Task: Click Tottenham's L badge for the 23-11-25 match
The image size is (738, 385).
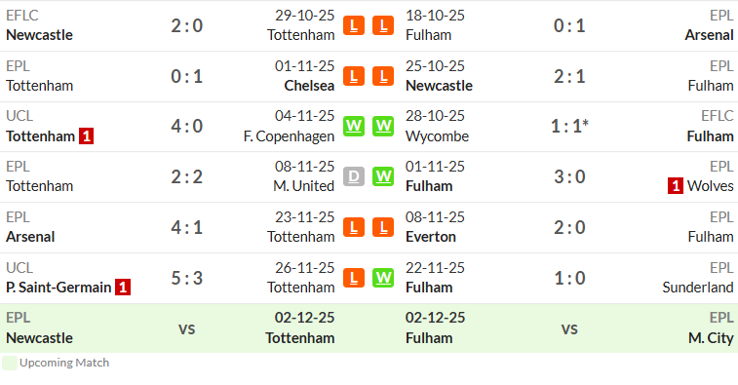Action: click(x=354, y=227)
